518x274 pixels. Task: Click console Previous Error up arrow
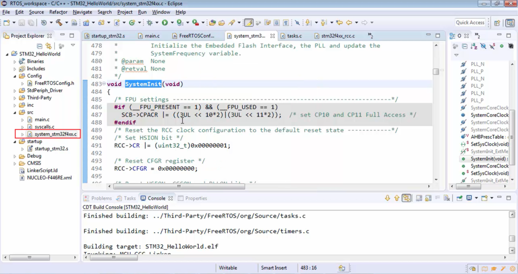397,198
